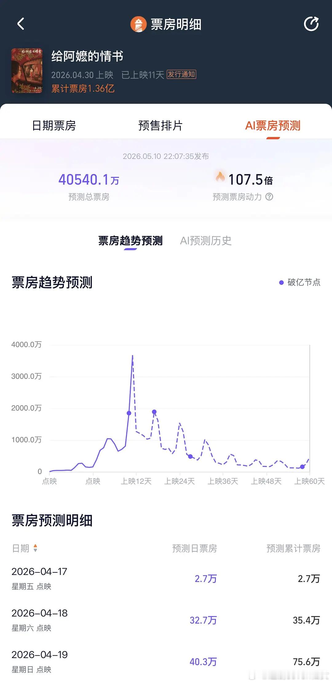332x683 pixels.
Task: Open the 发行通知 tag link
Action: 181,75
